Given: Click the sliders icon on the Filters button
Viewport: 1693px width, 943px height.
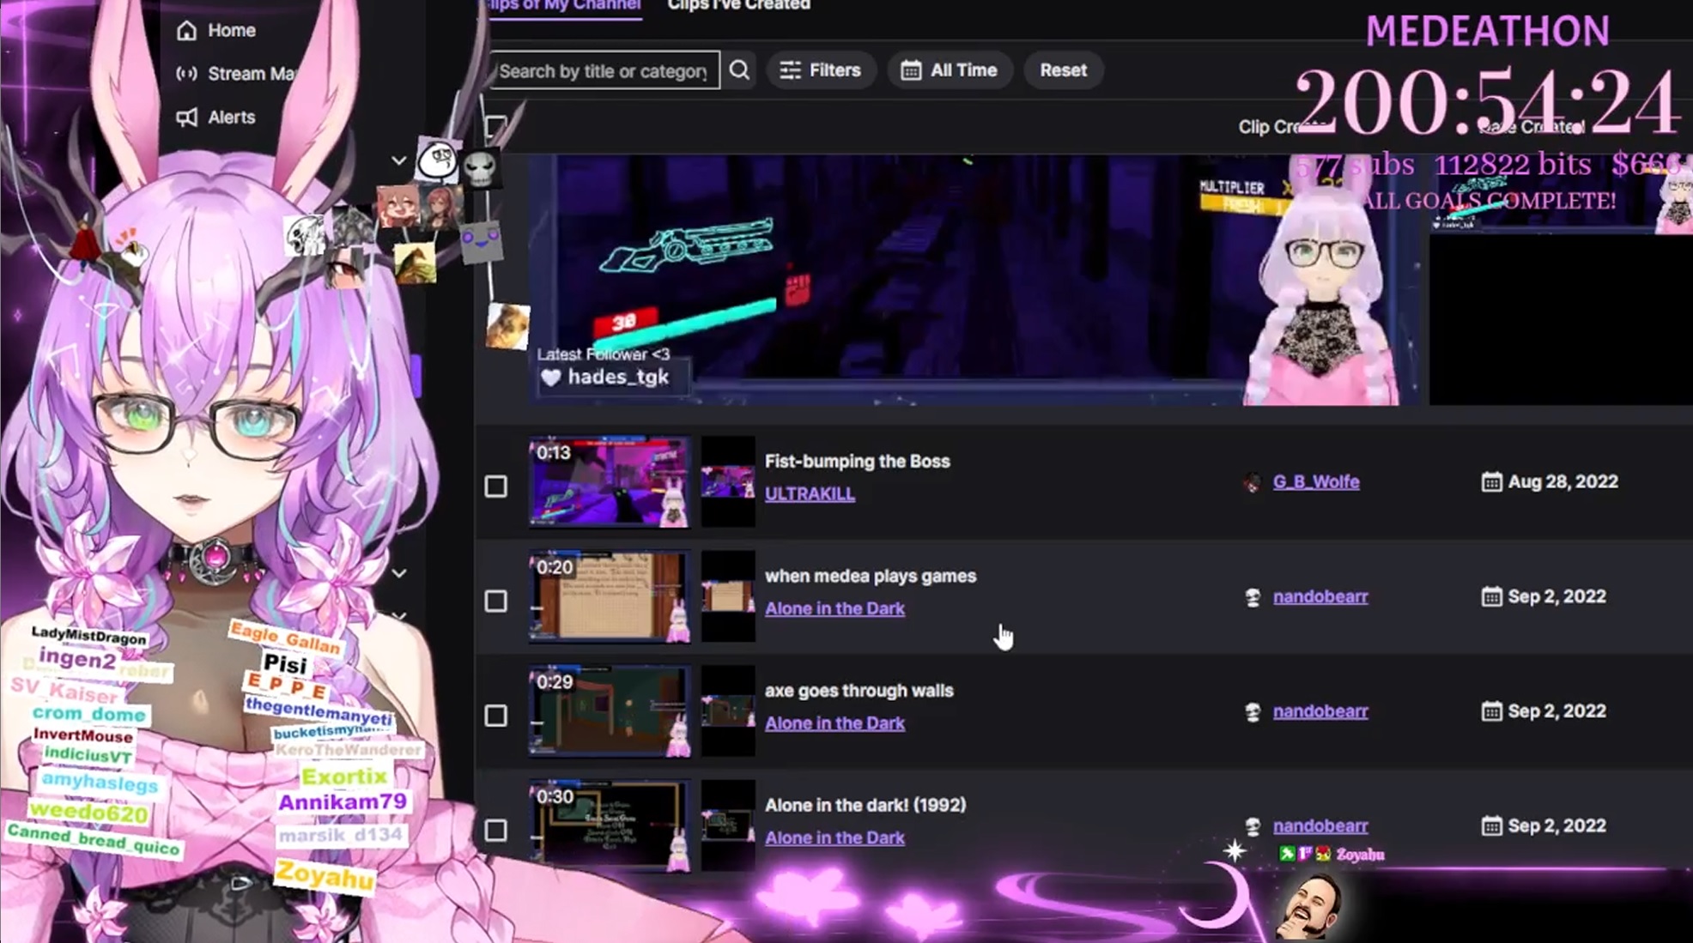Looking at the screenshot, I should coord(790,70).
